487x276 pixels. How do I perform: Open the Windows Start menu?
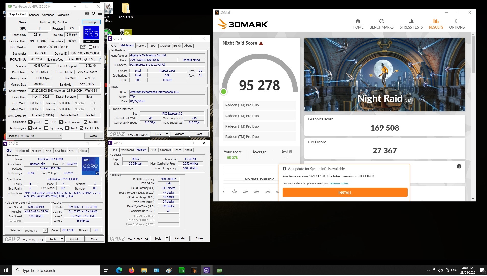click(6, 271)
